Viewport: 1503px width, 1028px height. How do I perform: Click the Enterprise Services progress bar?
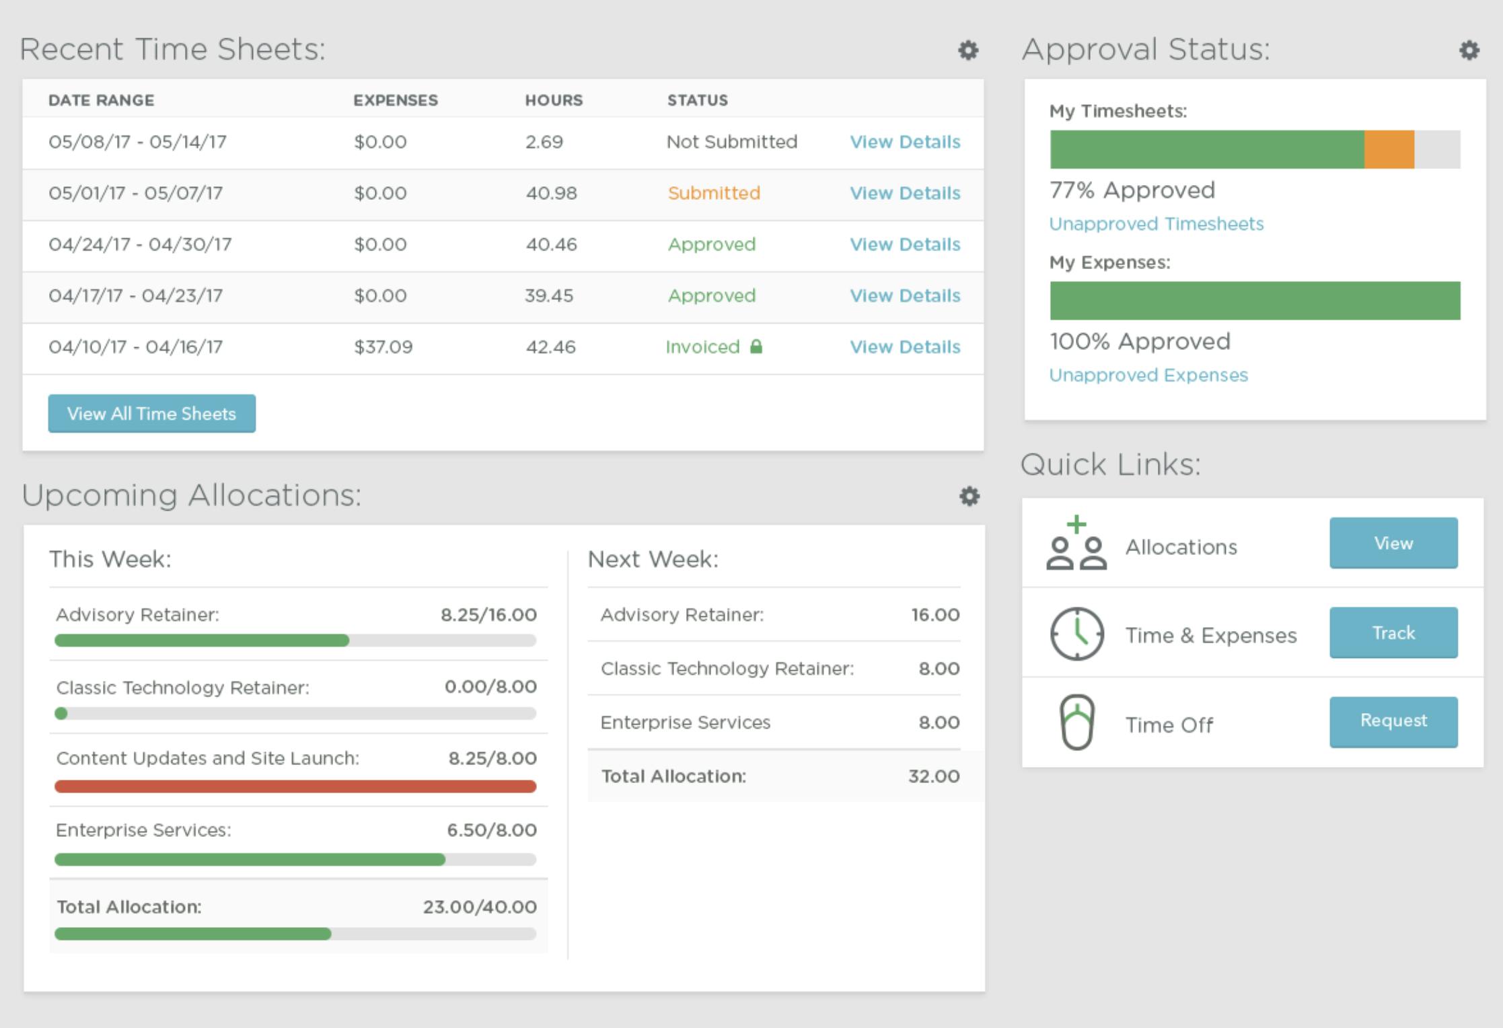click(295, 859)
